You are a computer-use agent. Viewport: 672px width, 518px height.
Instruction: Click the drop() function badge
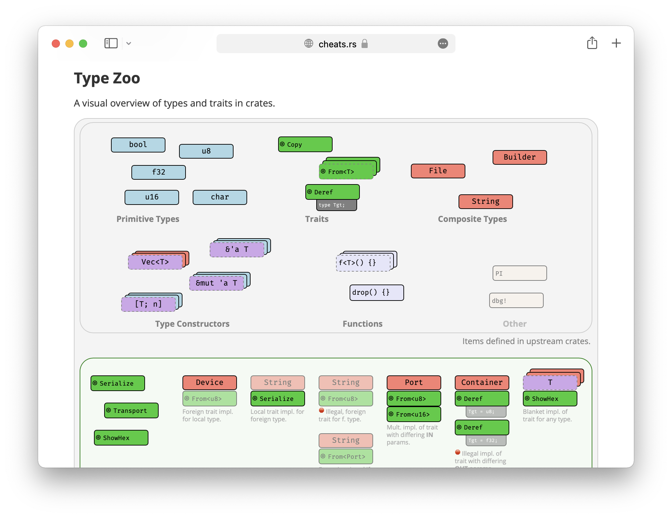pos(376,292)
